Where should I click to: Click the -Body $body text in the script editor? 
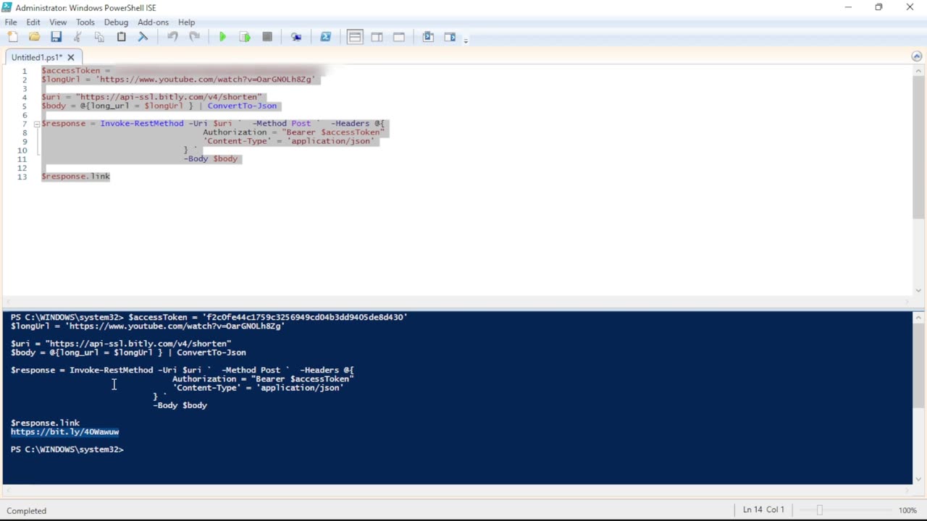pyautogui.click(x=211, y=159)
